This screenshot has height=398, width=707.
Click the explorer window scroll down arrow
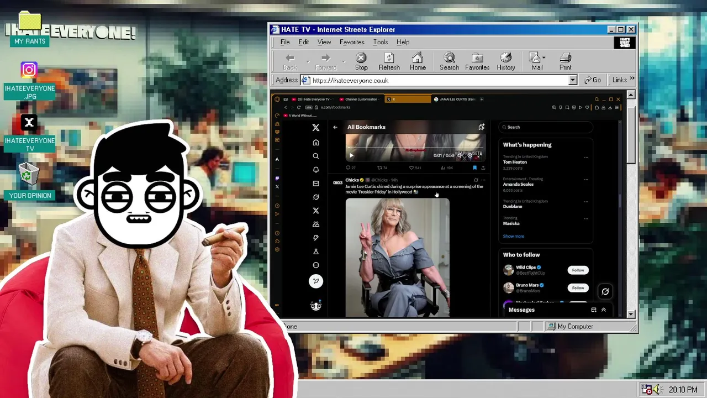click(631, 315)
